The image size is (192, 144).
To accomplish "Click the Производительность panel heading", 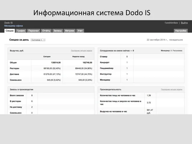I will coord(110,89).
